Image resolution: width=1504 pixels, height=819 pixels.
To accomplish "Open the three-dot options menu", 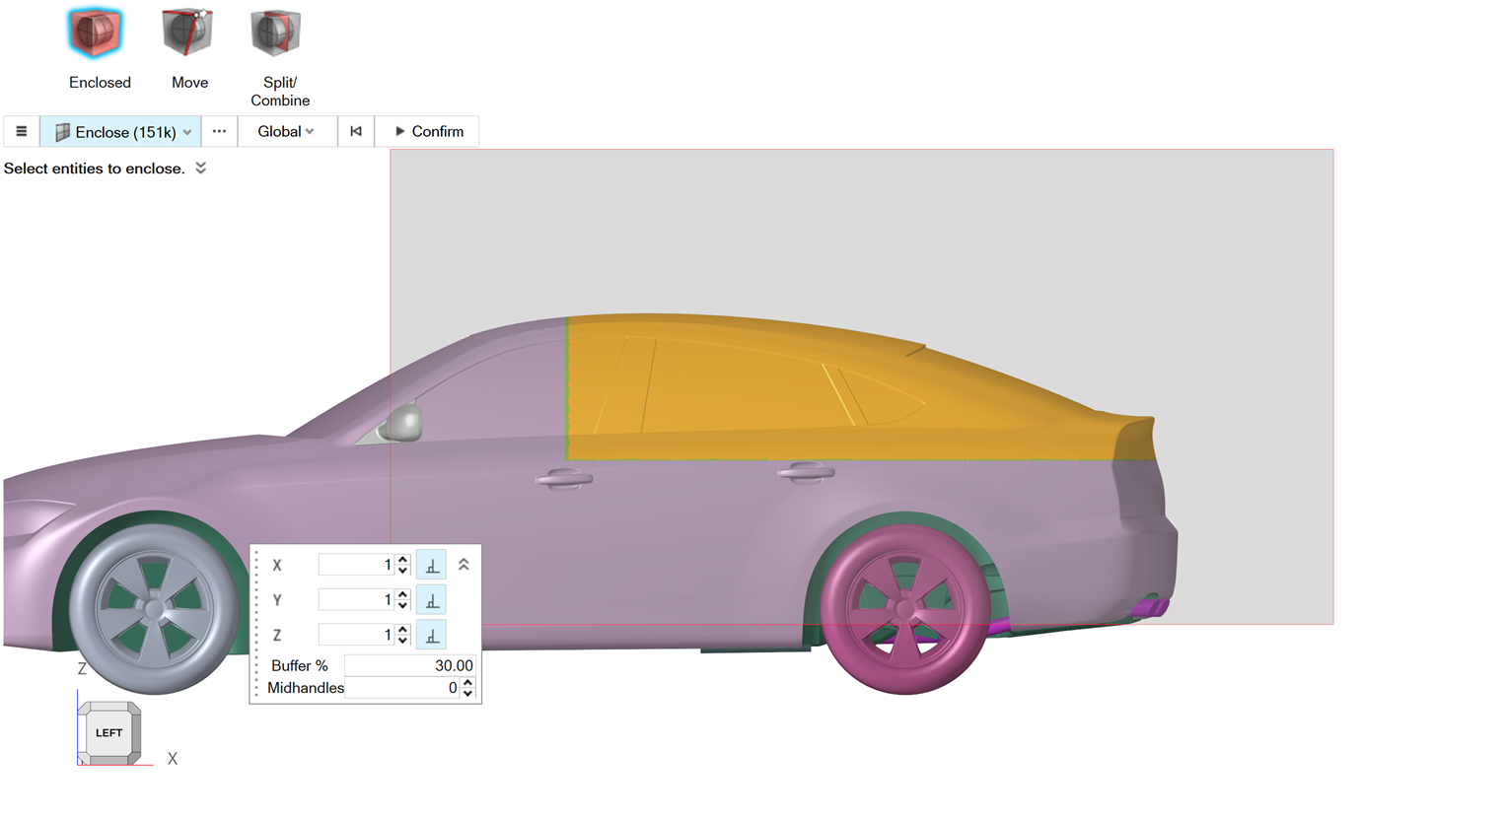I will 219,131.
